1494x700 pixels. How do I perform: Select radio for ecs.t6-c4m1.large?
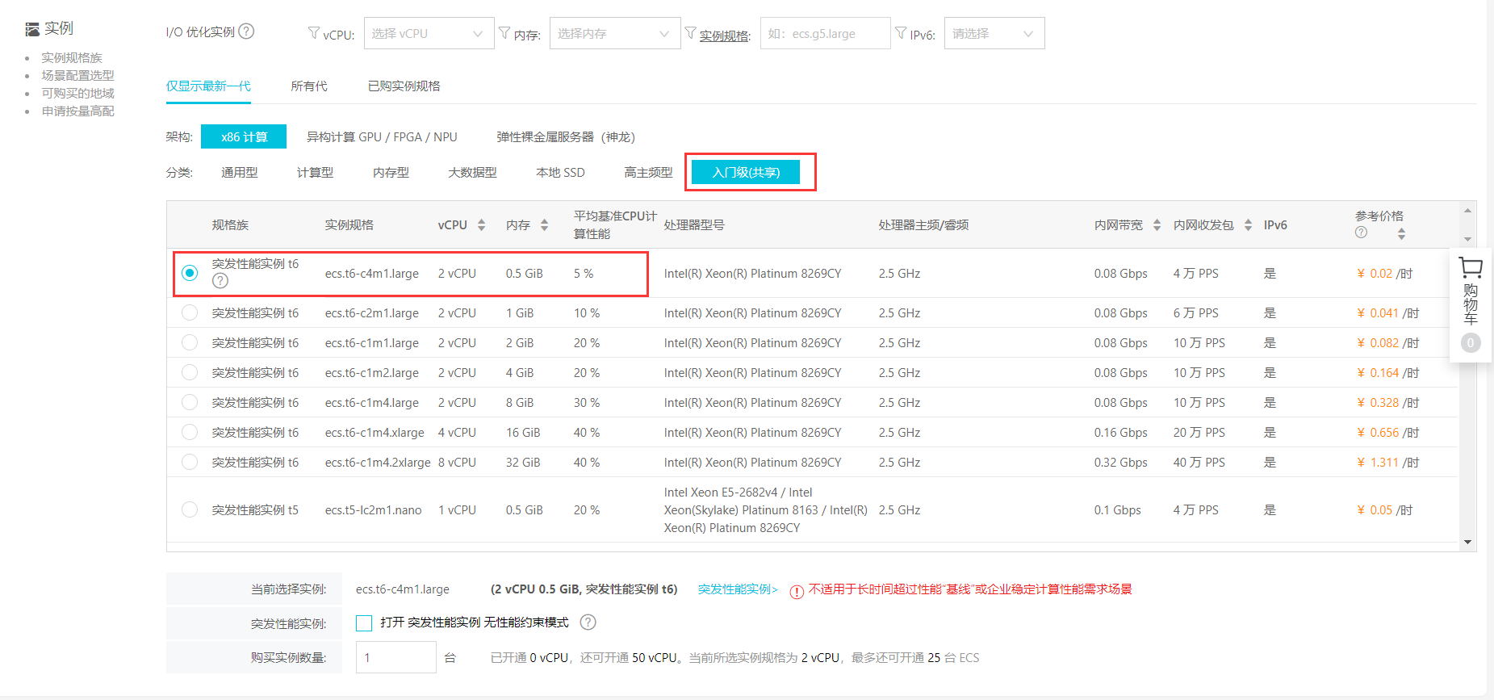[190, 273]
